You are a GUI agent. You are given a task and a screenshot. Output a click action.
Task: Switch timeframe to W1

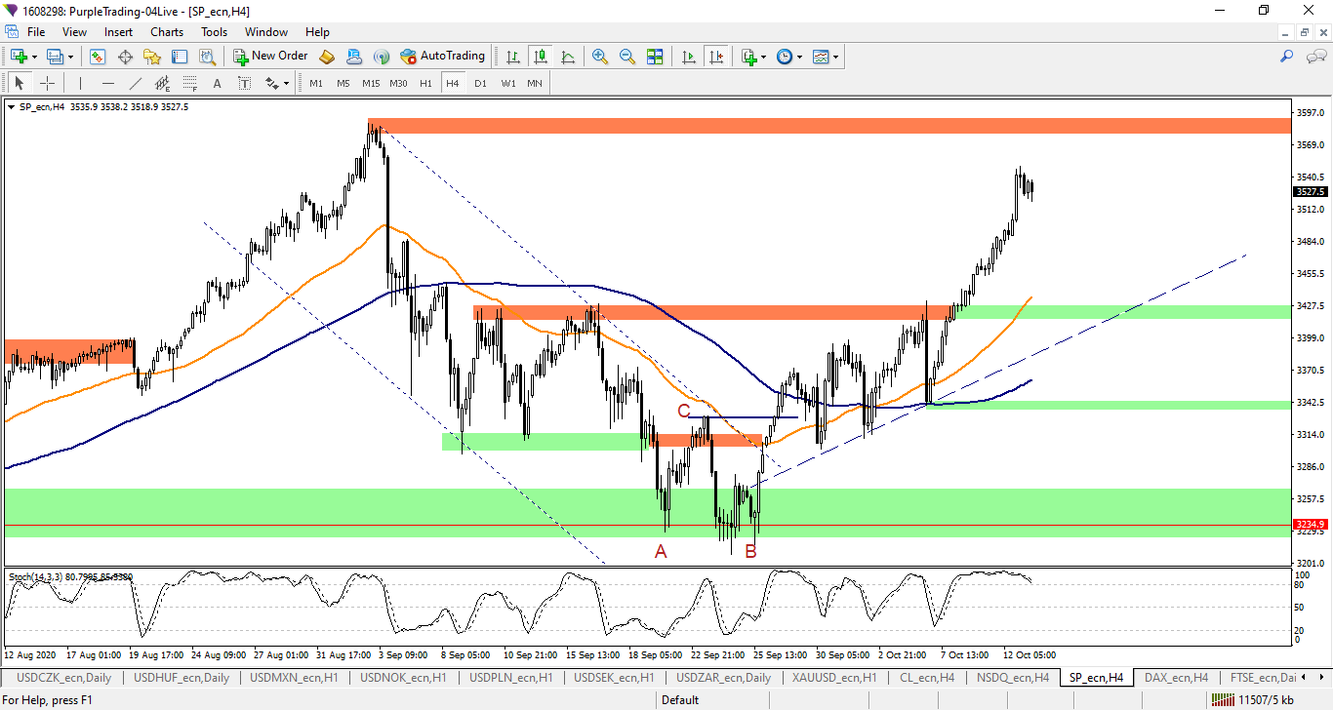(x=508, y=83)
